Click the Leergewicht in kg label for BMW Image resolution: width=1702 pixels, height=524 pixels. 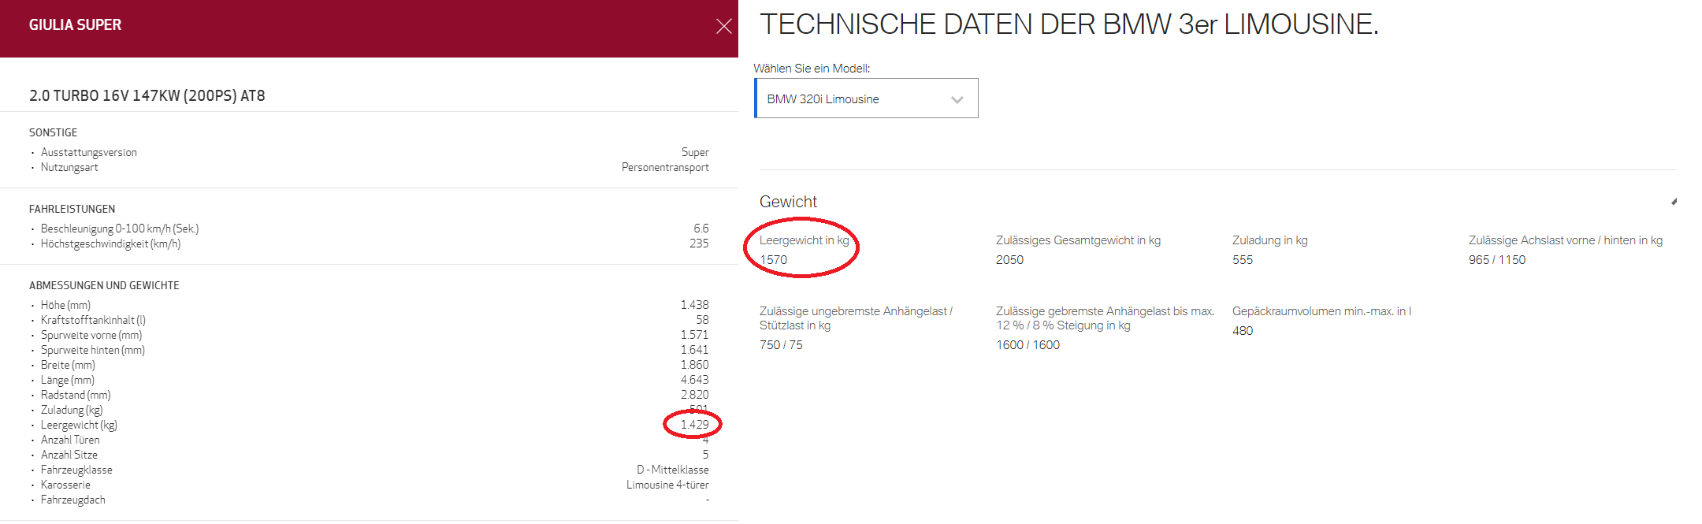coord(804,240)
